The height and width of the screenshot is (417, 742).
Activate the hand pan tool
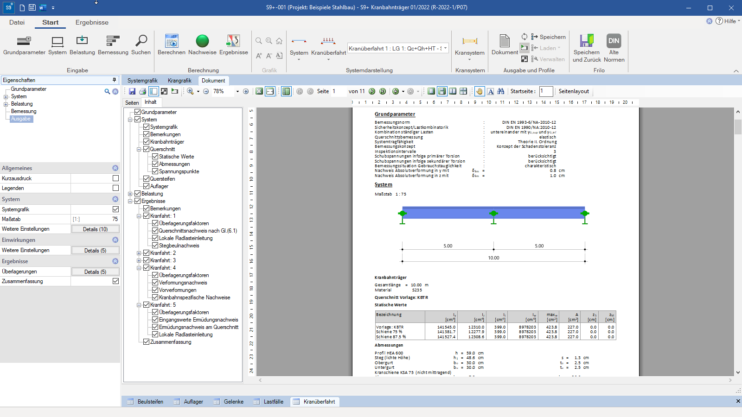point(480,91)
